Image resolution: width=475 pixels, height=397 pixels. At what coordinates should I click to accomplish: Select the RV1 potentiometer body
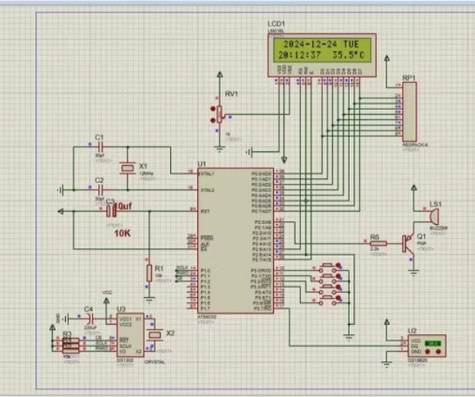click(x=220, y=114)
